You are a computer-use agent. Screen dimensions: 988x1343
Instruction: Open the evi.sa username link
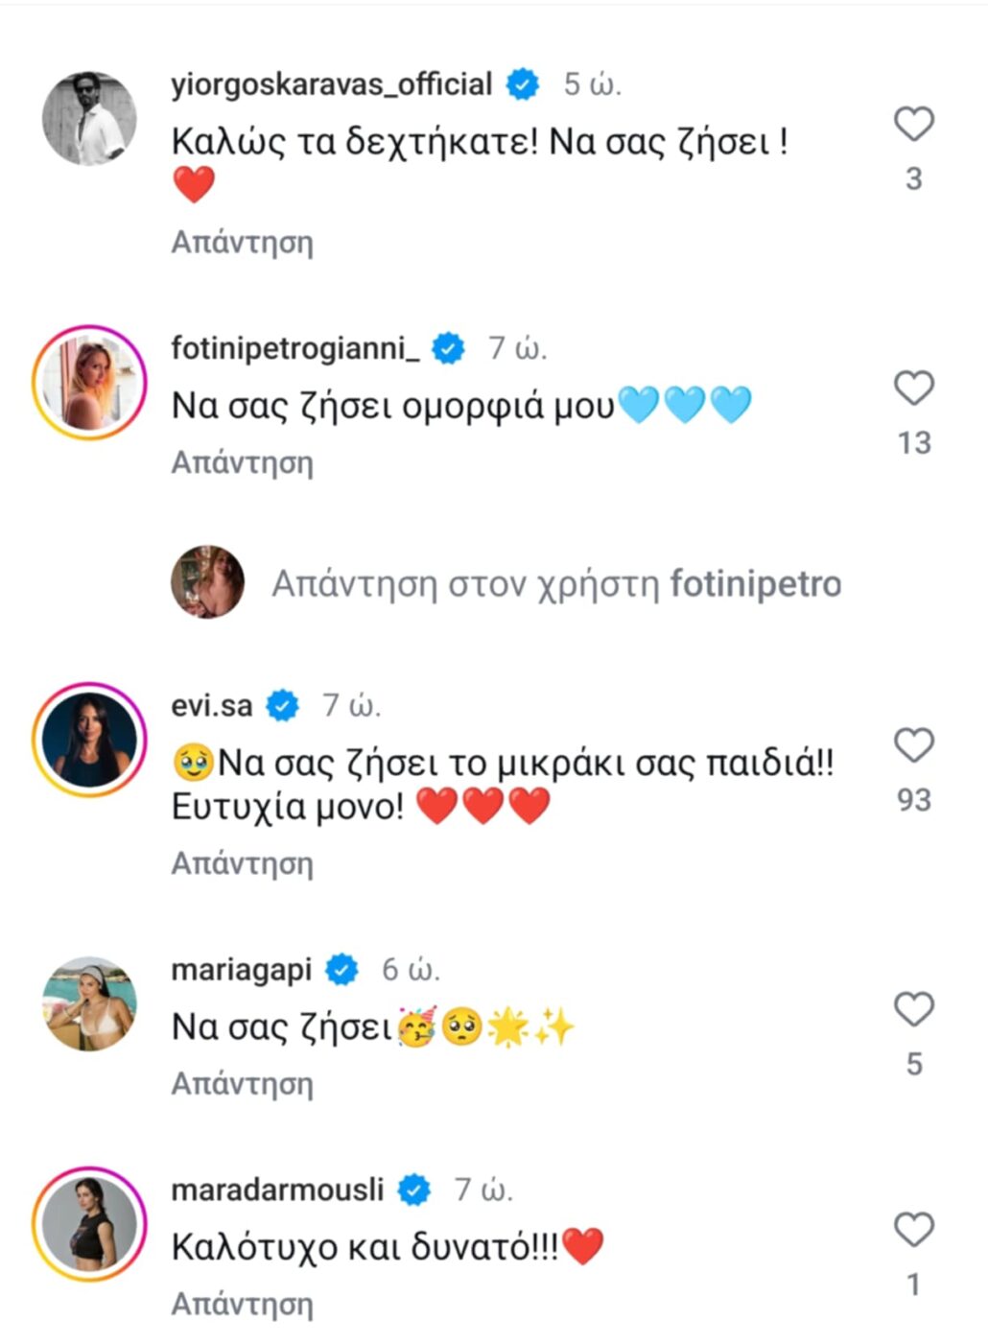212,706
